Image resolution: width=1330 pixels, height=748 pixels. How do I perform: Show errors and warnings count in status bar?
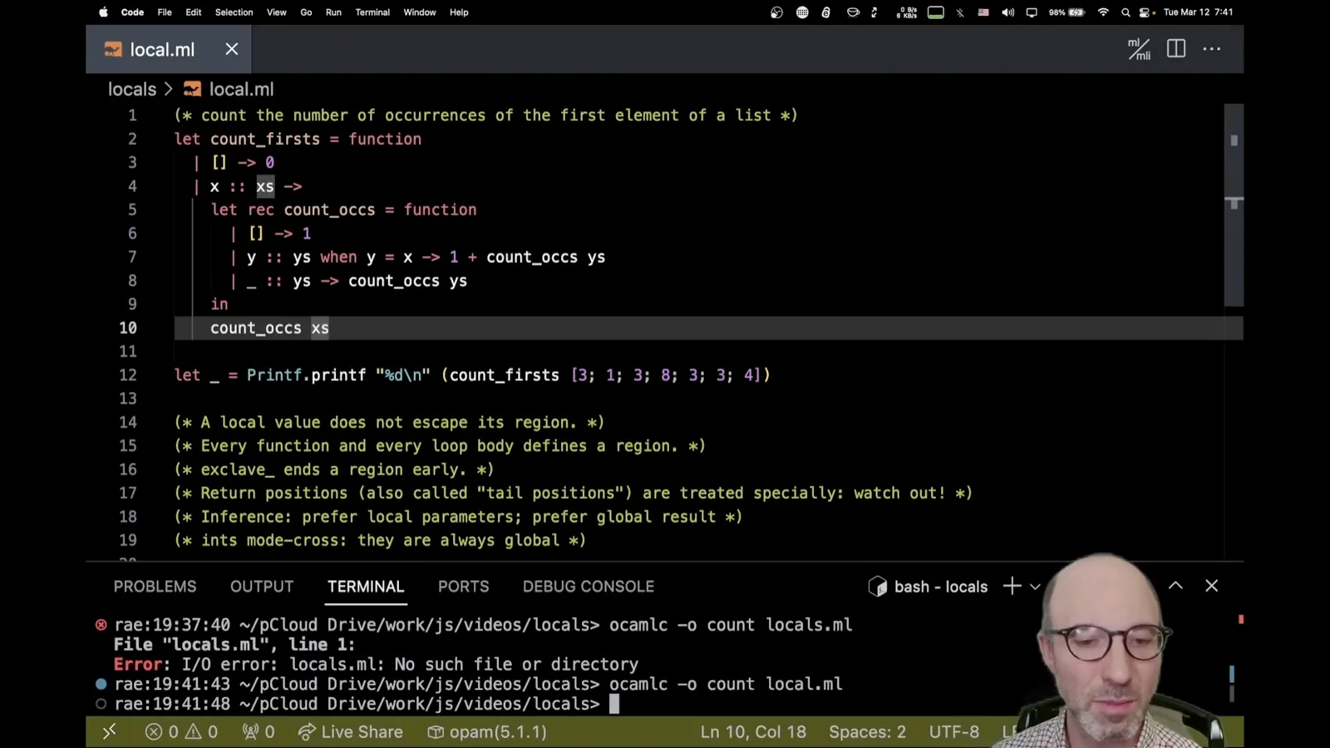181,732
